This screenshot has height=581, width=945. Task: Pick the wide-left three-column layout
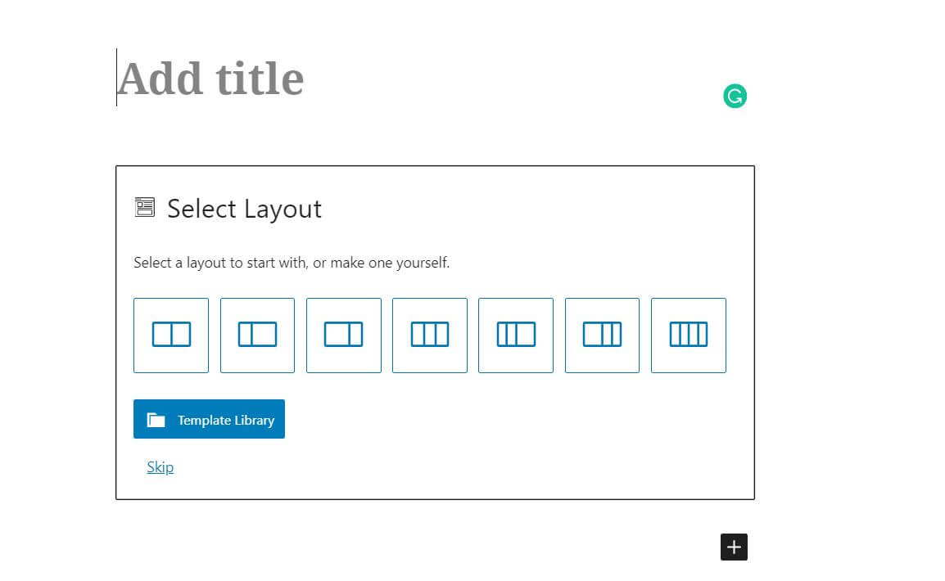(x=602, y=335)
